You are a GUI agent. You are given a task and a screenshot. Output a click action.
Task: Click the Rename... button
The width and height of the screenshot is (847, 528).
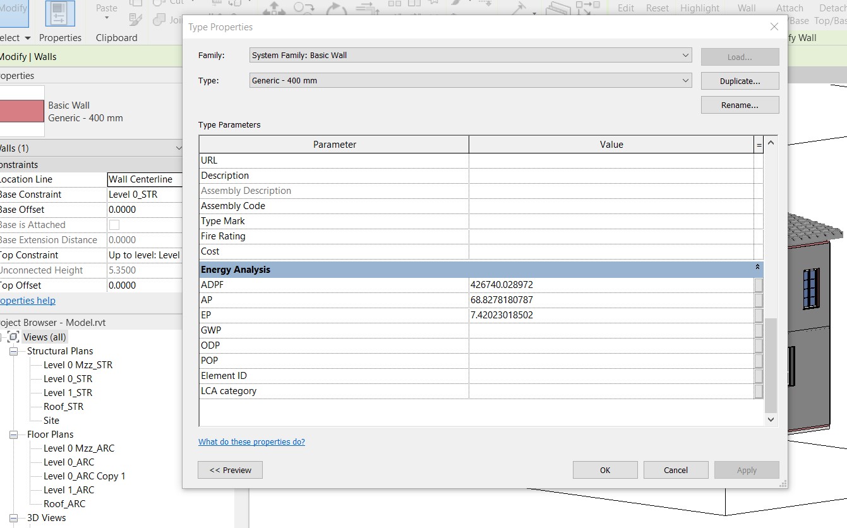(x=740, y=105)
